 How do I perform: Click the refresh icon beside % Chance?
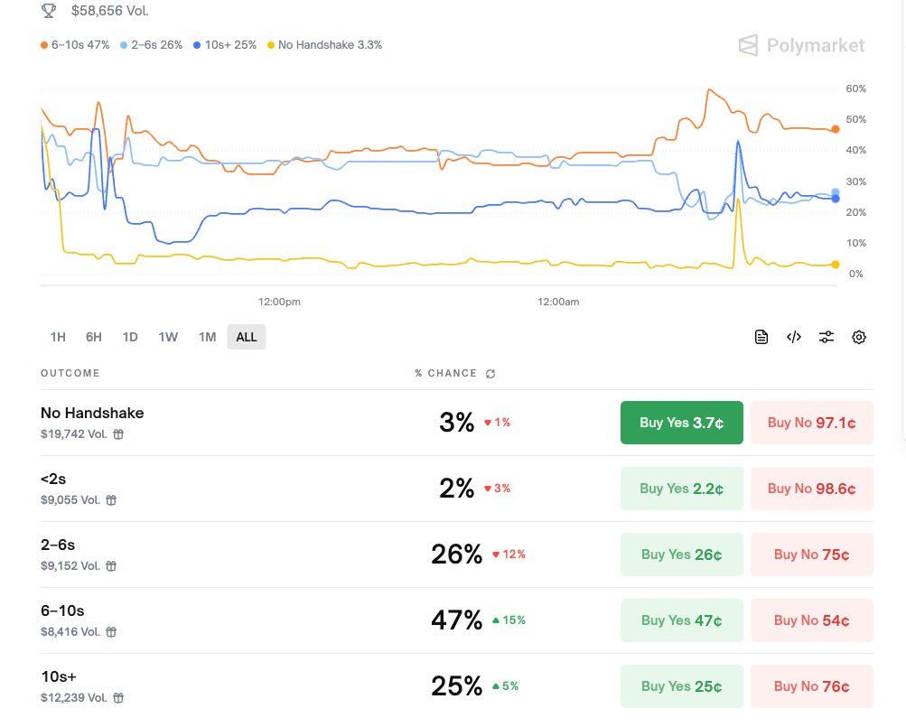[490, 374]
